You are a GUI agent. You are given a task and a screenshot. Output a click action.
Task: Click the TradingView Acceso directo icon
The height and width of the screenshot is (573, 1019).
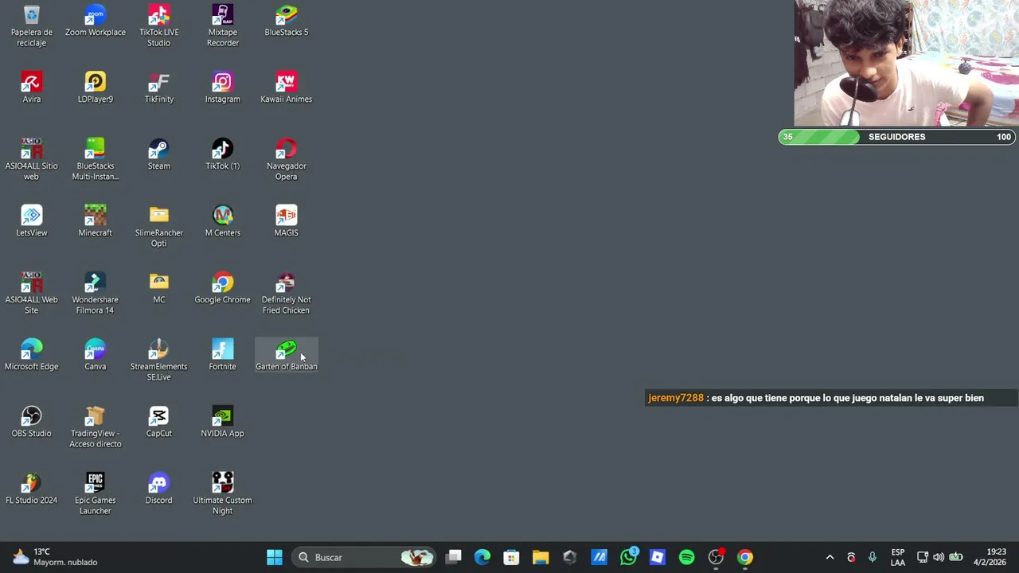point(96,426)
